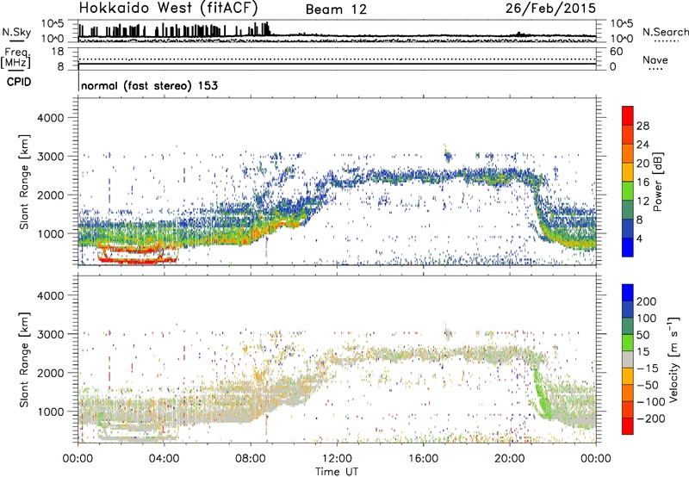Click the "Nave" legend label

[655, 59]
